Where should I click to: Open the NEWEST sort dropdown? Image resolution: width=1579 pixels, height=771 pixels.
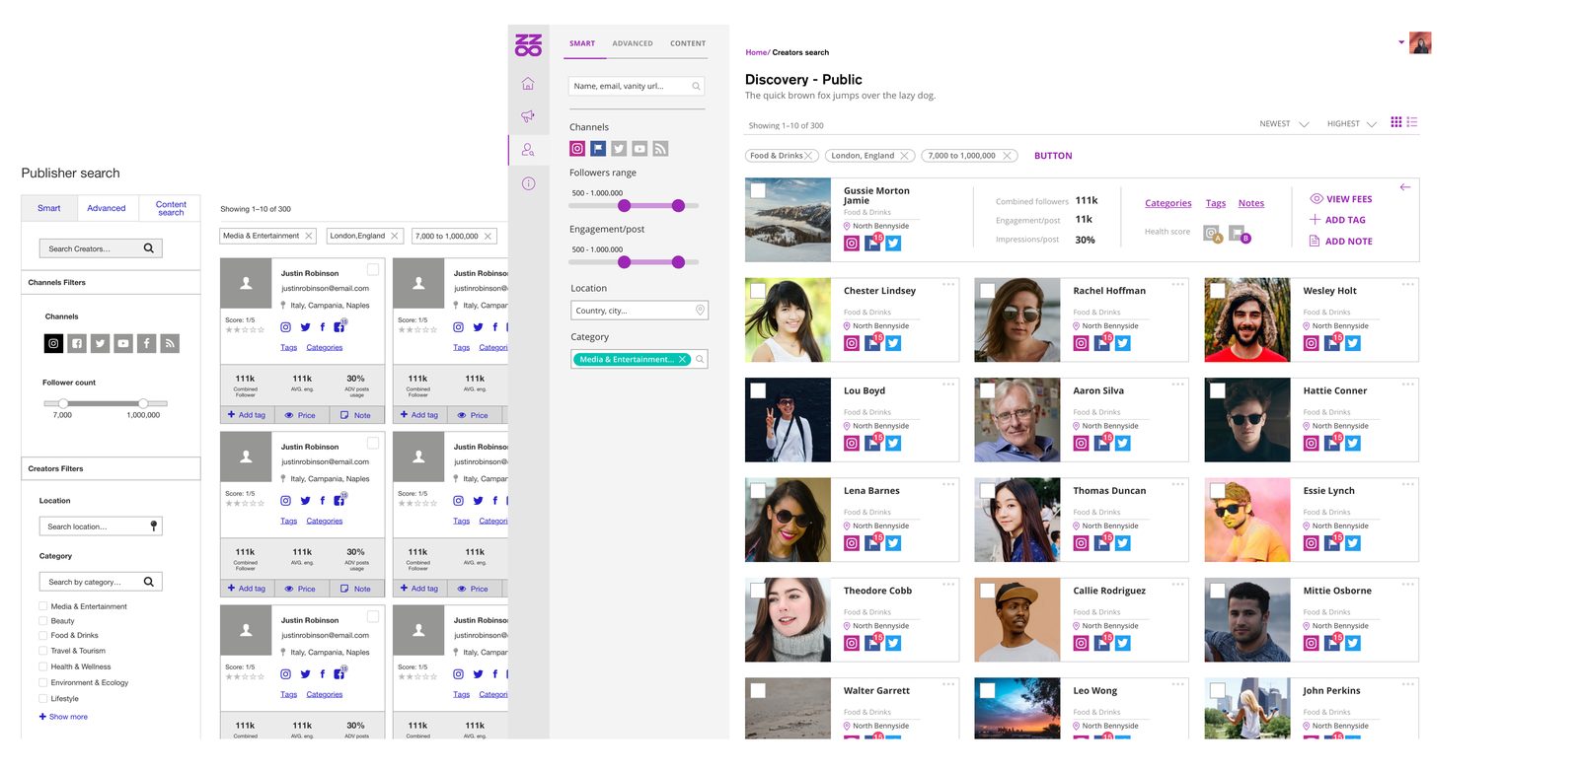point(1284,124)
